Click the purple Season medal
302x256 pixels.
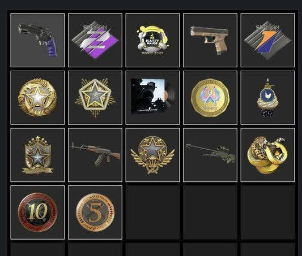pyautogui.click(x=95, y=40)
